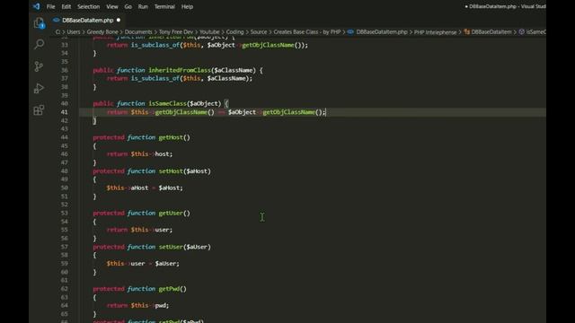
Task: Open the Run menu
Action: click(143, 6)
